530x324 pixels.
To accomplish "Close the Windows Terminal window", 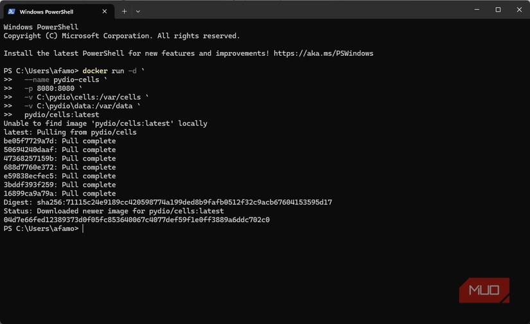I will [x=519, y=10].
